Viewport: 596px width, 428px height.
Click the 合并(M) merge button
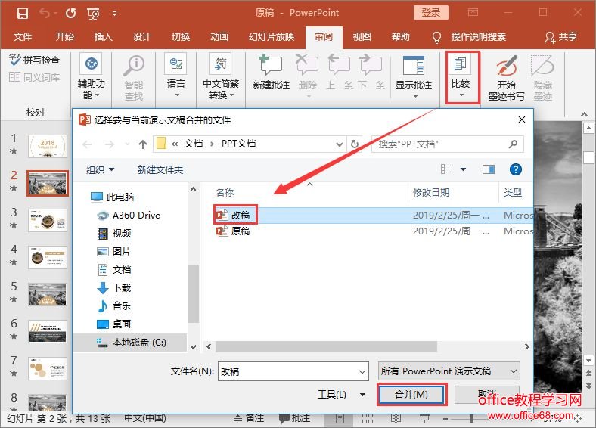(411, 395)
